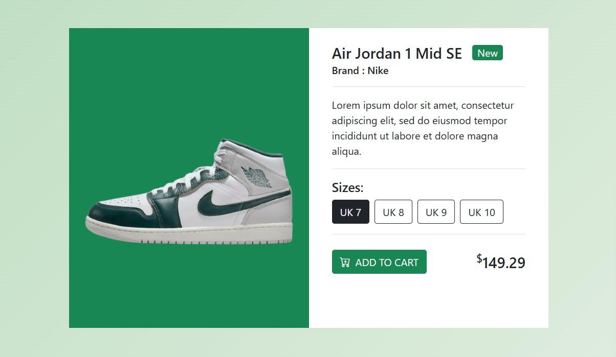Select the UK 10 size option
This screenshot has height=357, width=616.
(x=481, y=211)
